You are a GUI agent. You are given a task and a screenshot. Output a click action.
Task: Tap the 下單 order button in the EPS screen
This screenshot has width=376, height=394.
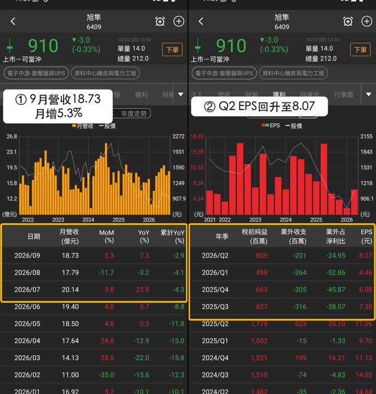tap(361, 49)
